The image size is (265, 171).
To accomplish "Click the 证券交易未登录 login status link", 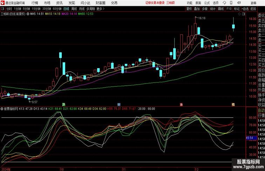I will pyautogui.click(x=155, y=3).
